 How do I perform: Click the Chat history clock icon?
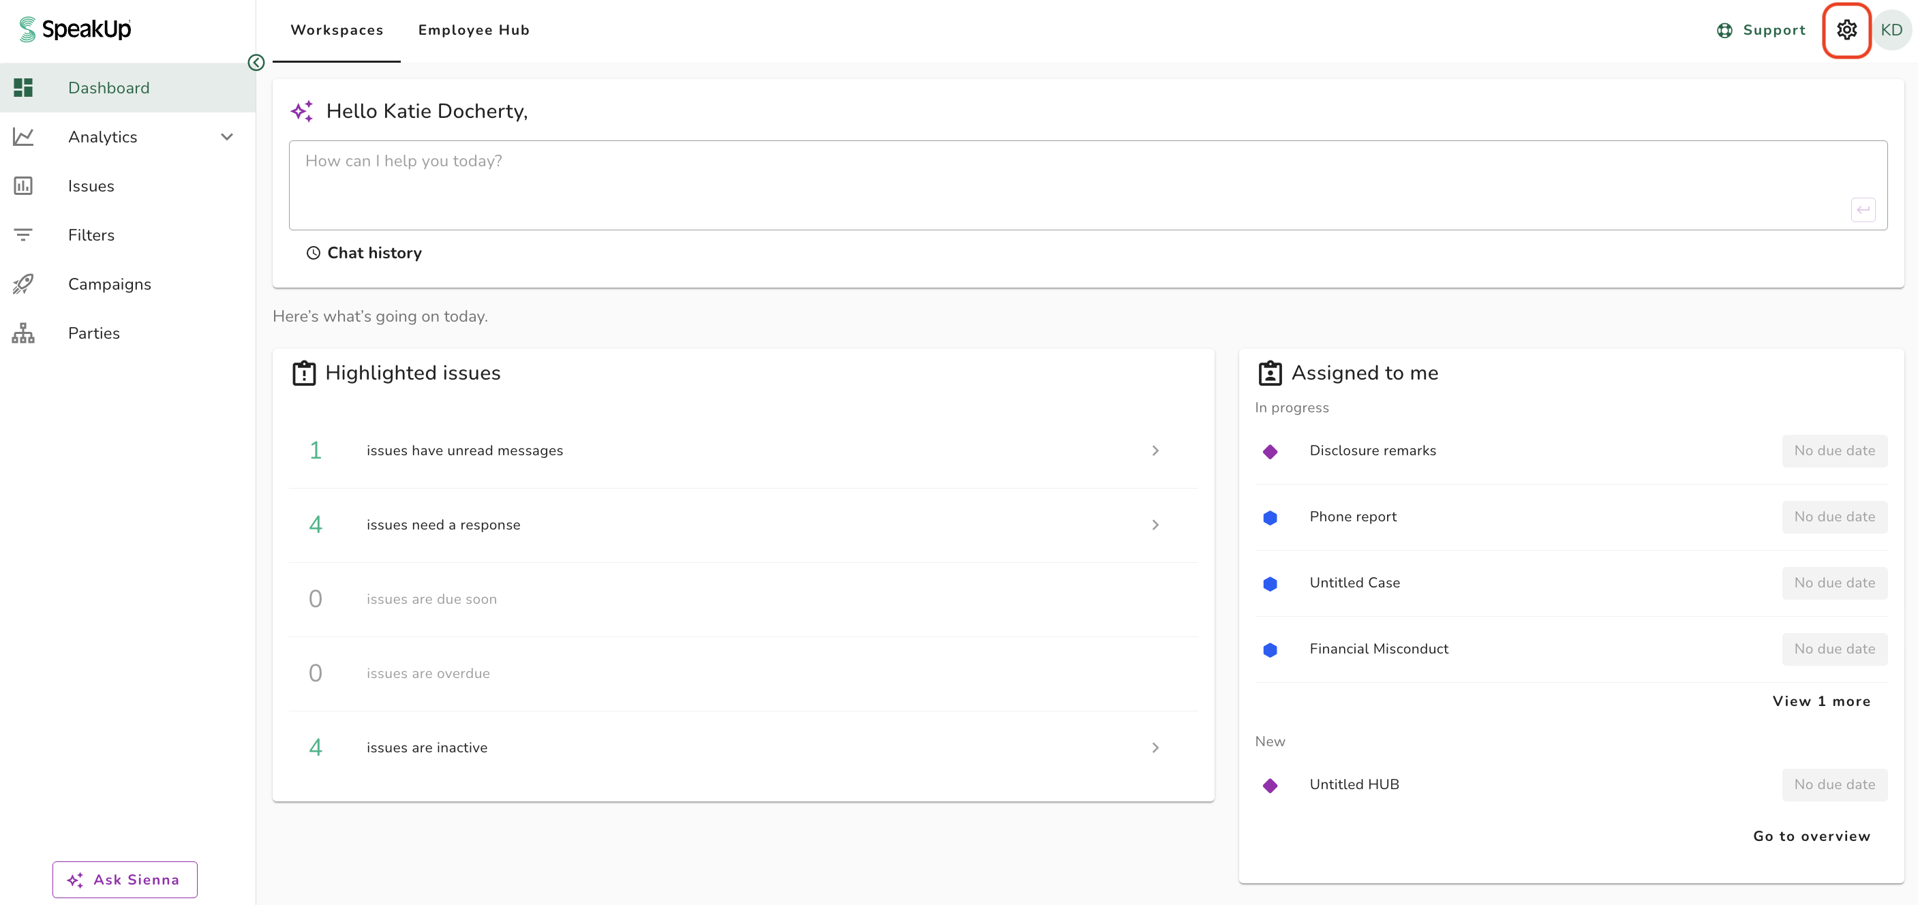314,253
